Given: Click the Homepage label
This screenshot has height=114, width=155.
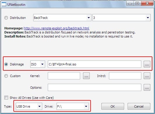Looking at the screenshot, I should pos(14,28).
